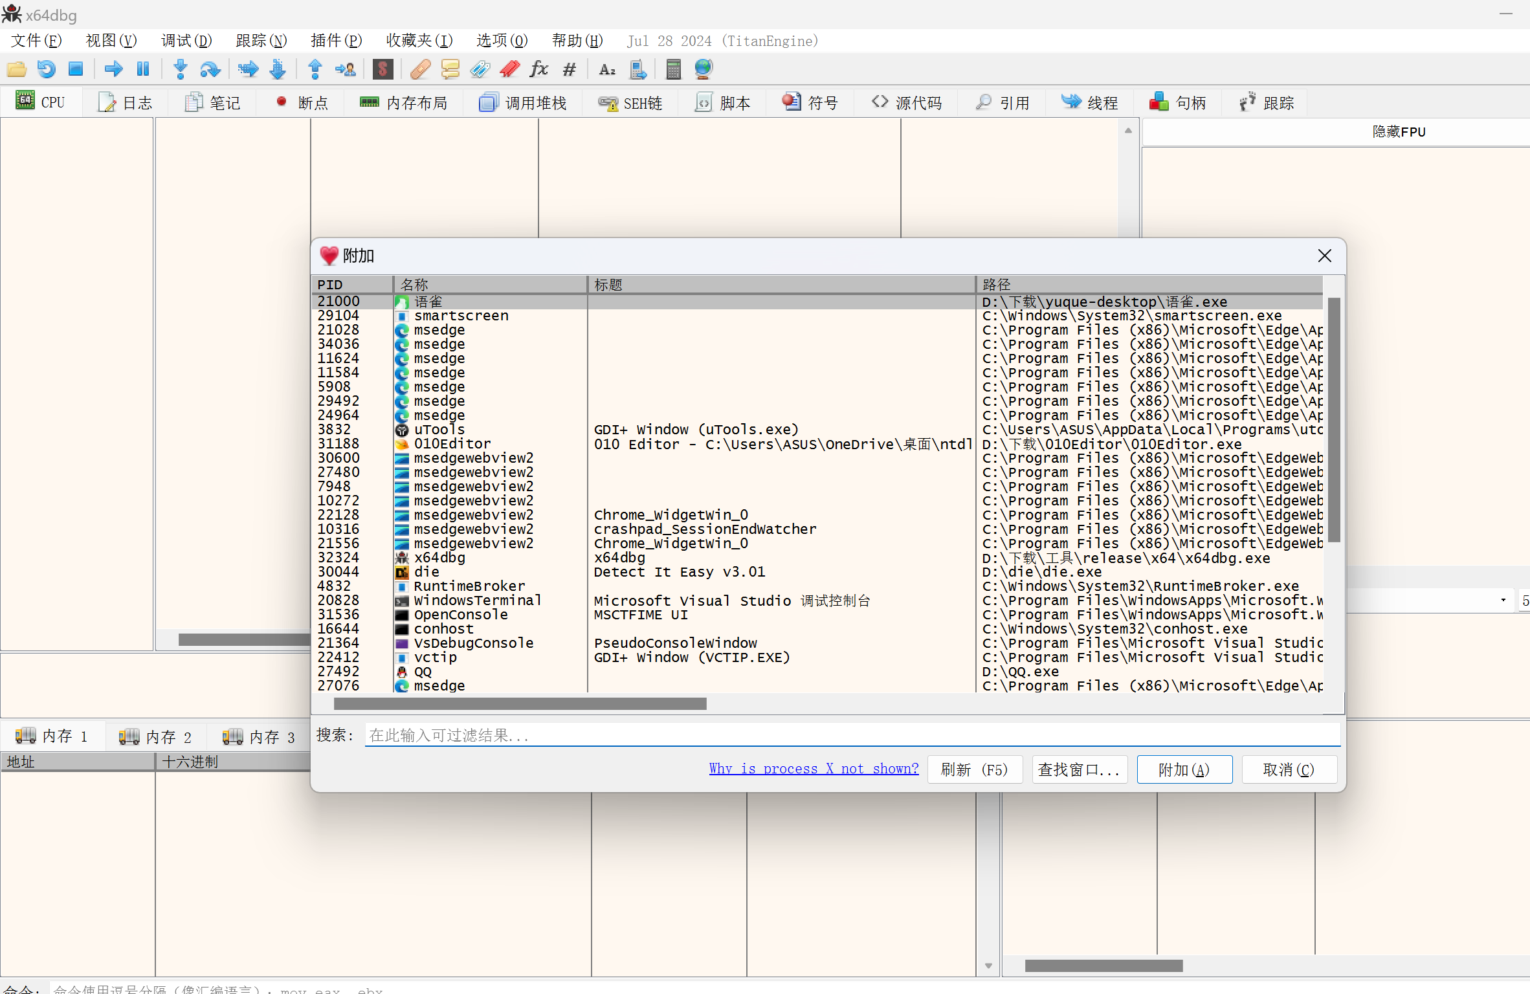
Task: Open the 帮助(H) menu
Action: point(577,41)
